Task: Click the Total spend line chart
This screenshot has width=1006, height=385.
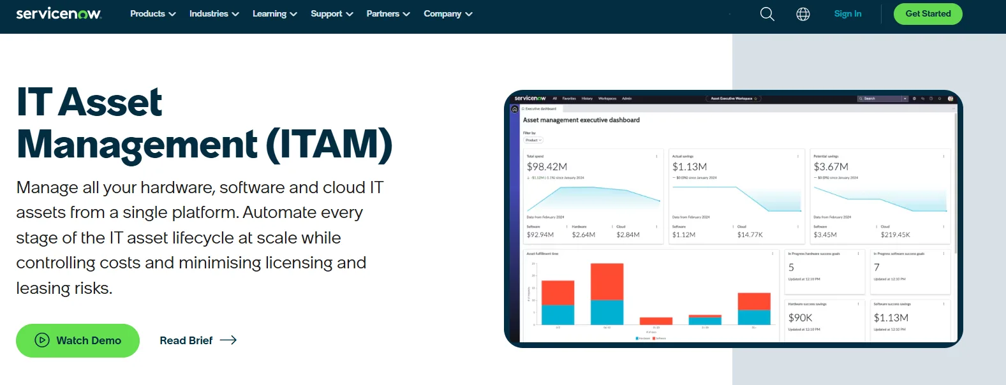Action: pos(593,198)
